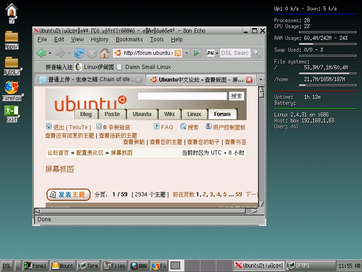This screenshot has width=362, height=272.
Task: Click the Paste tab on Ubuntu page
Action: point(112,114)
